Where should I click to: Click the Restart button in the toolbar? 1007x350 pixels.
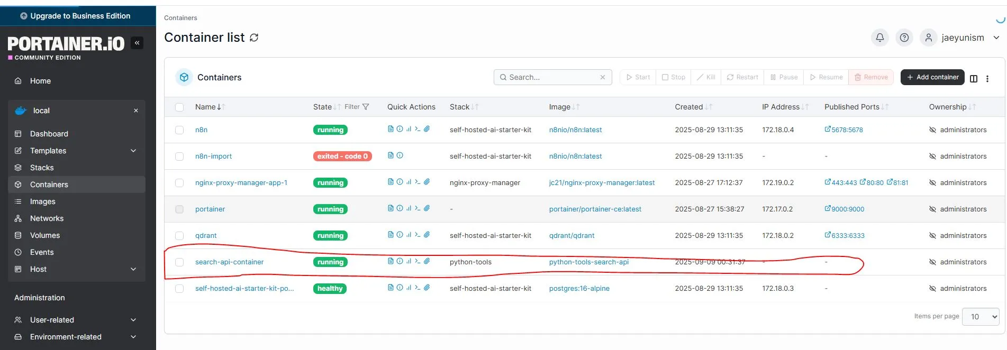tap(742, 77)
